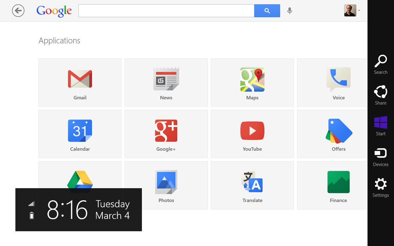Open the Google News tile
394x246 pixels.
166,83
